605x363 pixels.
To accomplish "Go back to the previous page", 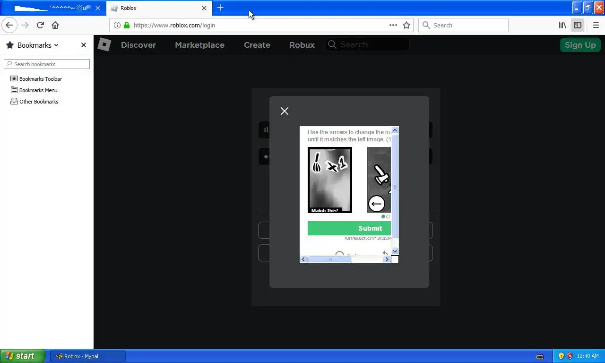I will tap(9, 25).
